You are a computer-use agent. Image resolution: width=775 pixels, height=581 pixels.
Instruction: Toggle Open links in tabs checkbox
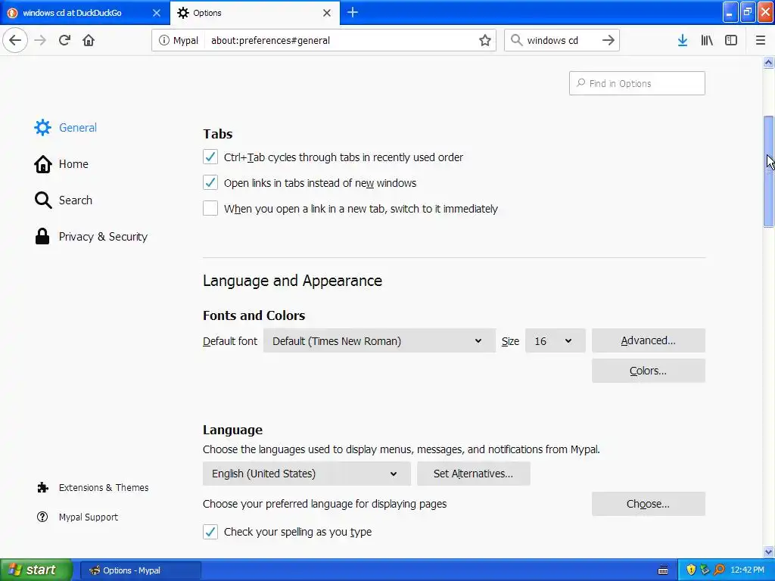(210, 183)
